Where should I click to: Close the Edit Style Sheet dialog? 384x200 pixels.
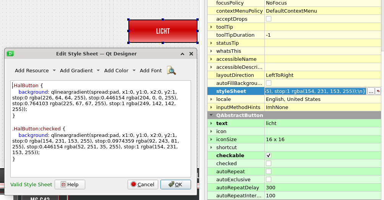[x=191, y=54]
